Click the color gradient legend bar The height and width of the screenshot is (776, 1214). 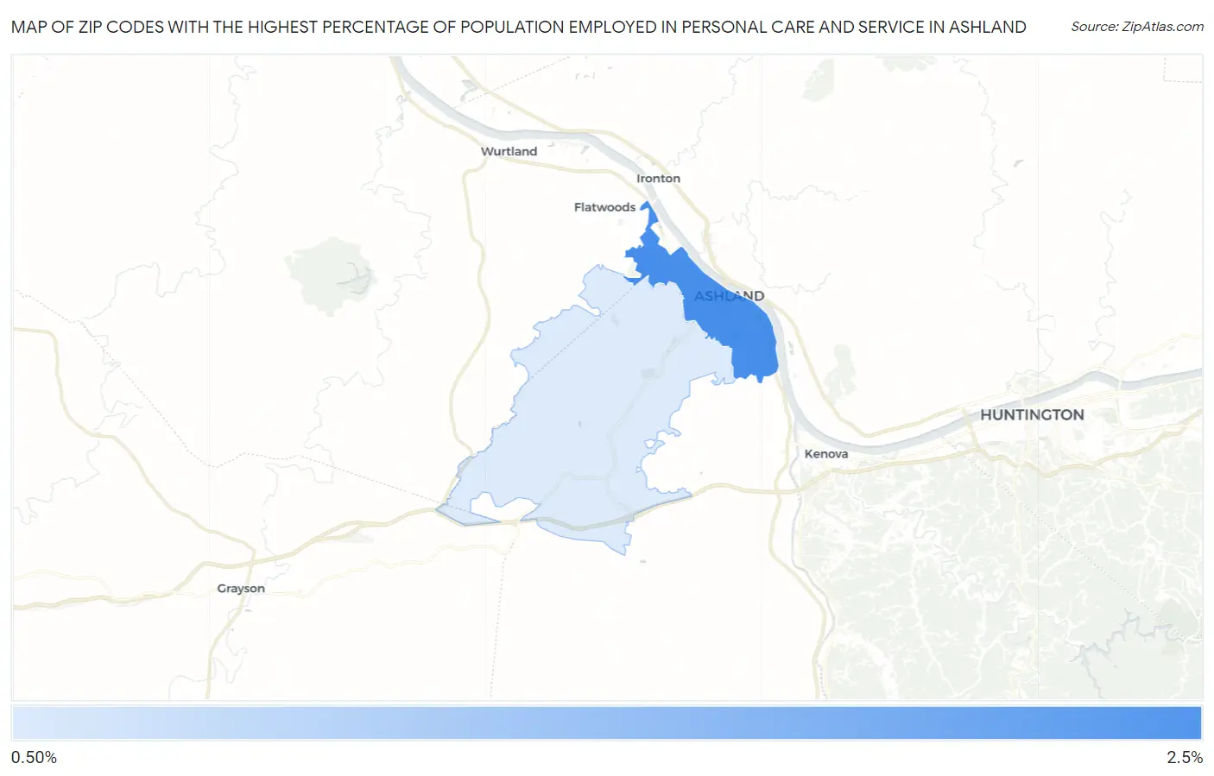607,723
